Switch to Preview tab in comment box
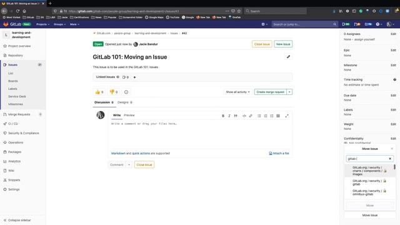 (x=129, y=115)
